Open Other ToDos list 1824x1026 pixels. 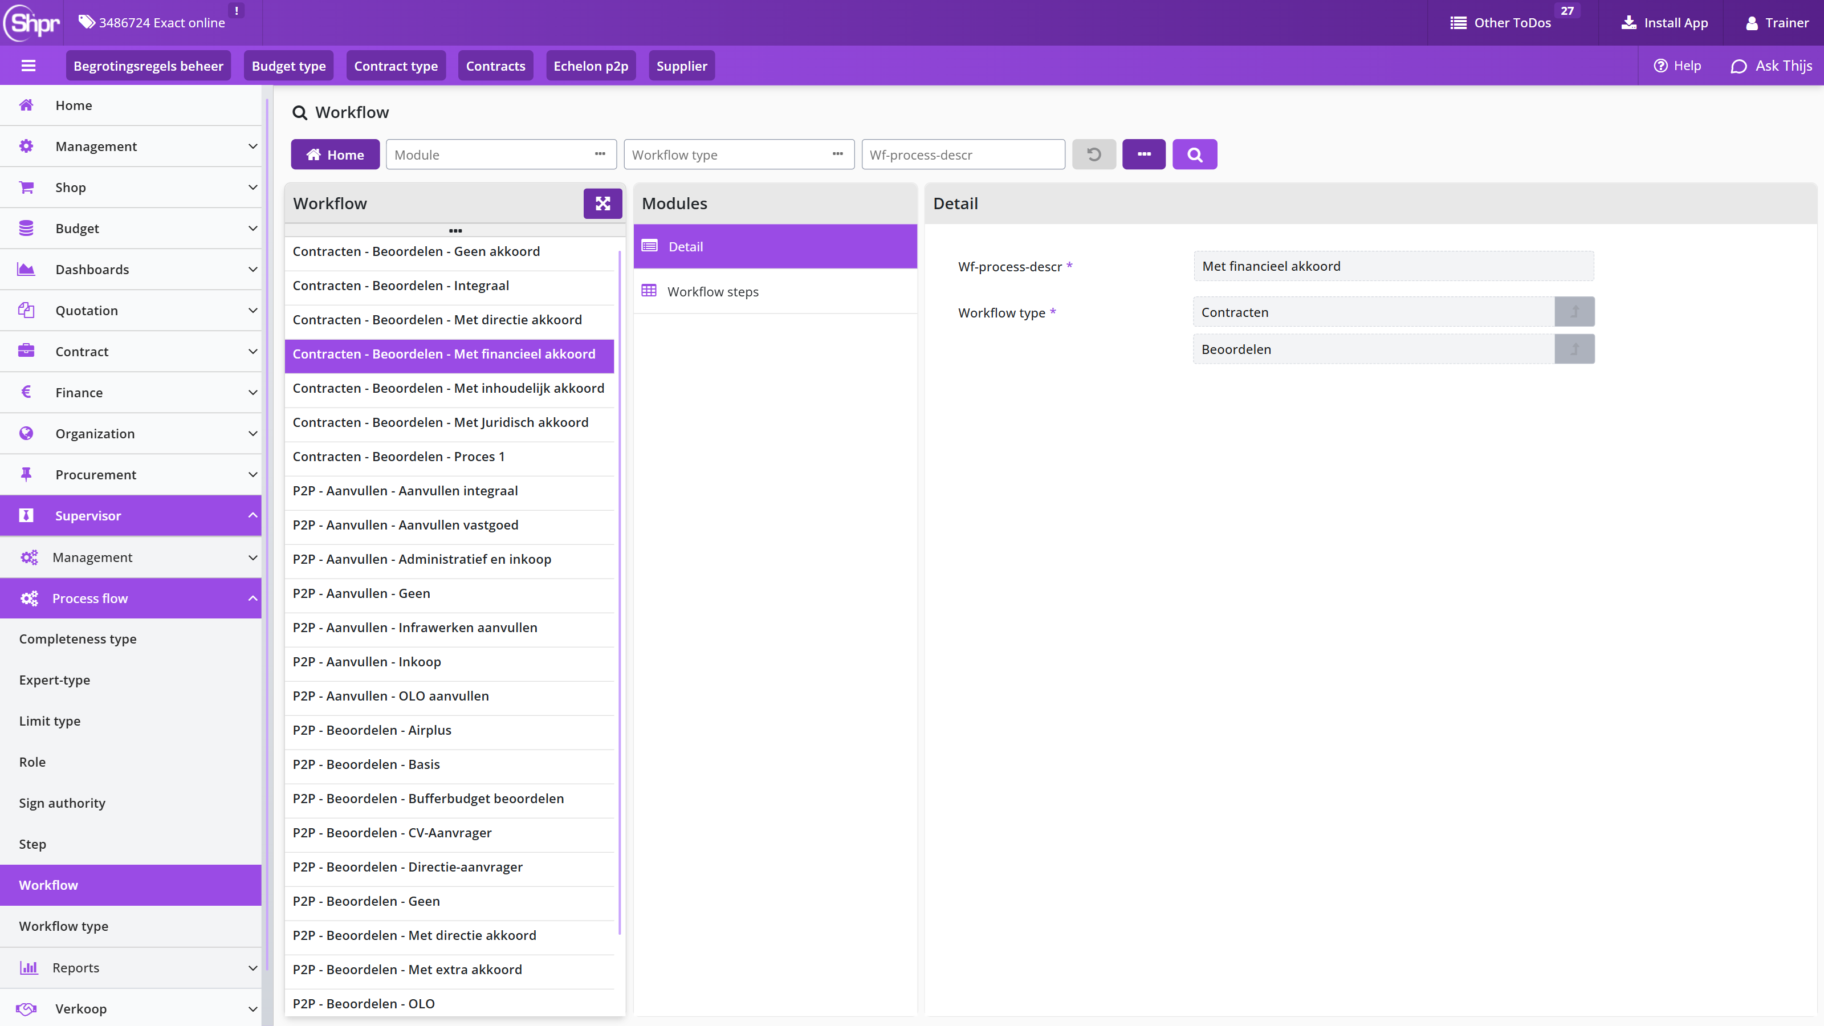pos(1500,23)
